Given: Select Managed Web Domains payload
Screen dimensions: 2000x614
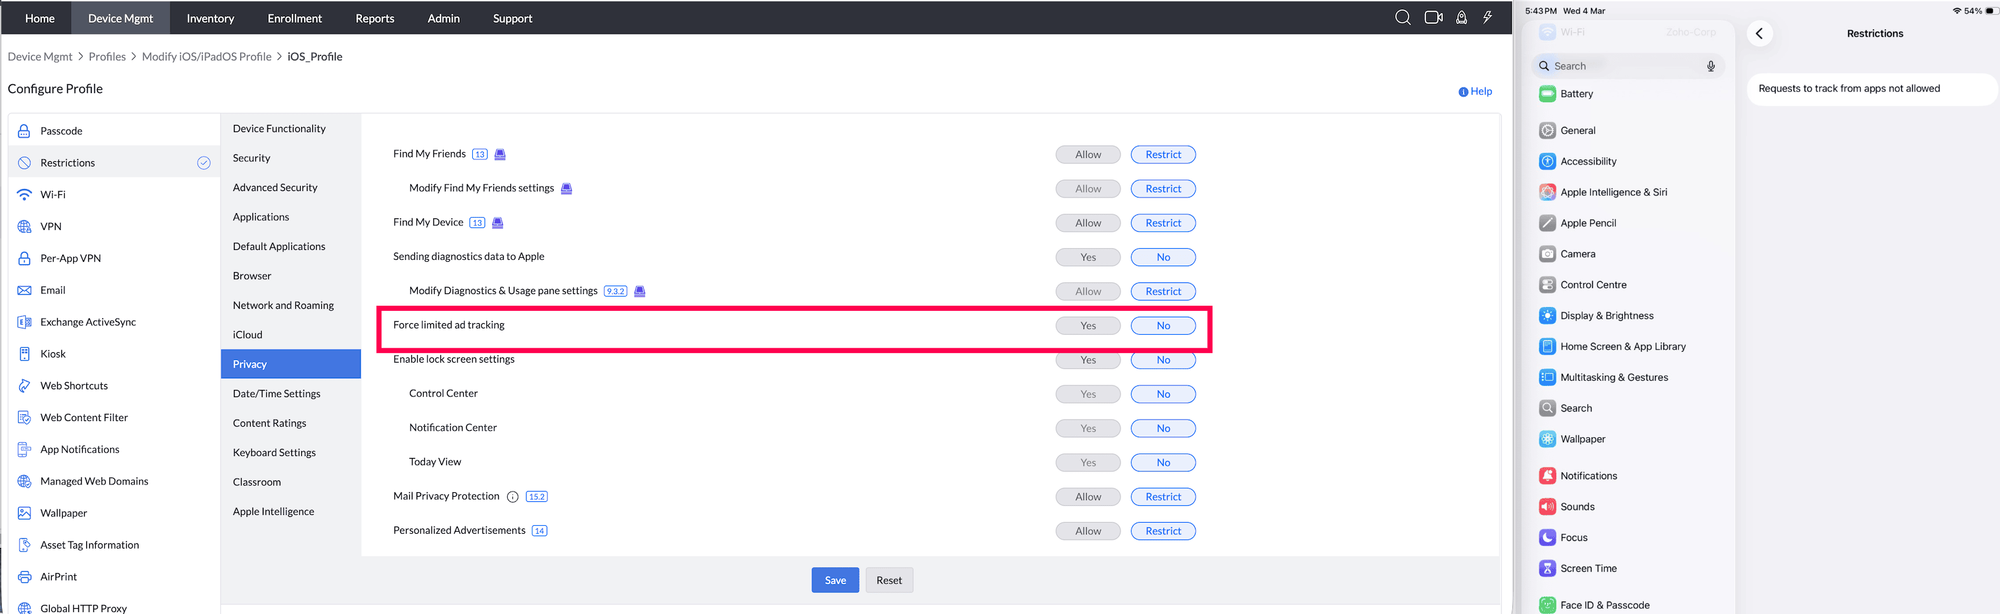Looking at the screenshot, I should tap(115, 481).
